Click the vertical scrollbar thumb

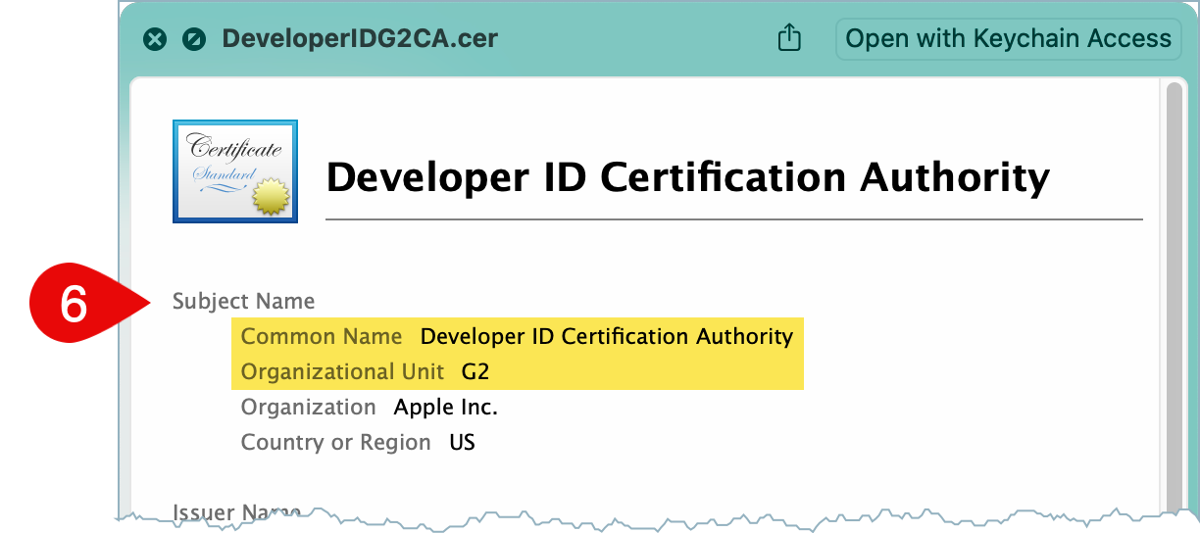coord(1173,298)
